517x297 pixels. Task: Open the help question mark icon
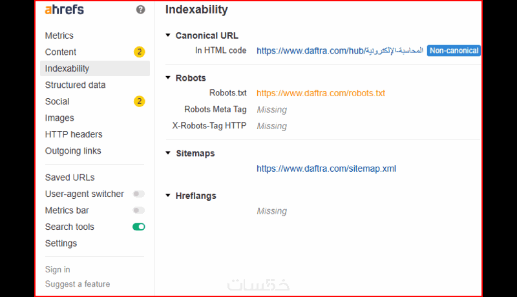[140, 10]
